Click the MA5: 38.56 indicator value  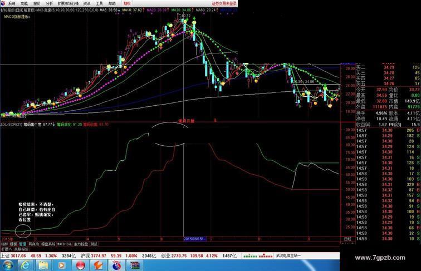pyautogui.click(x=110, y=10)
